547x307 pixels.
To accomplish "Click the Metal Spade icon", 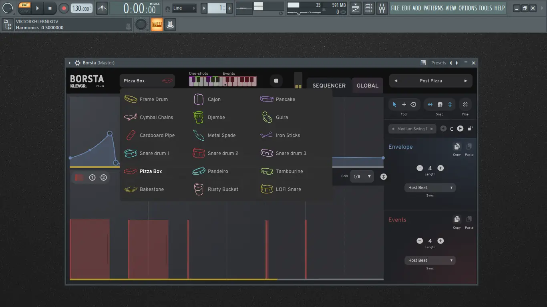I will tap(199, 135).
